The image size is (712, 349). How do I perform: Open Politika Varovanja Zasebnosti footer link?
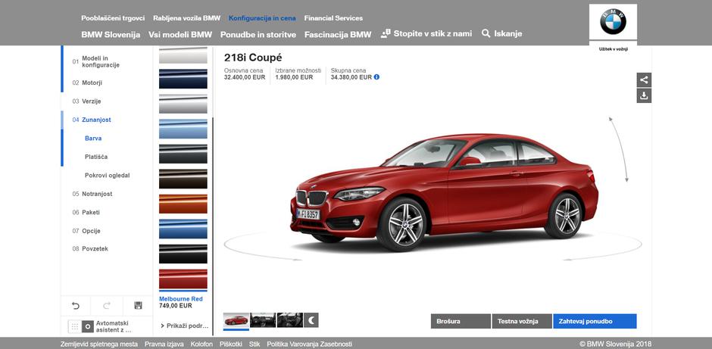coord(309,344)
